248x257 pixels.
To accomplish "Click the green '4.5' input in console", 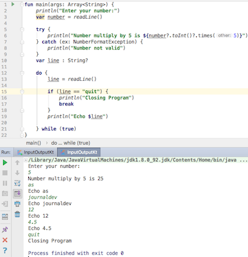I will pyautogui.click(x=32, y=222).
